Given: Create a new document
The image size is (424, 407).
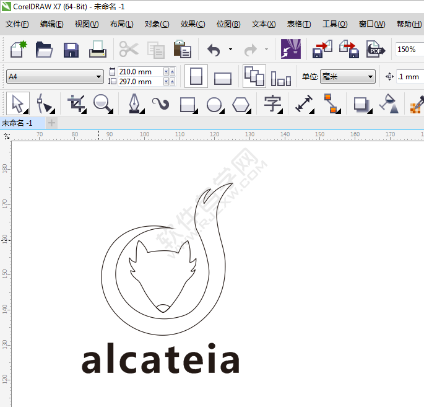Looking at the screenshot, I should pyautogui.click(x=19, y=49).
